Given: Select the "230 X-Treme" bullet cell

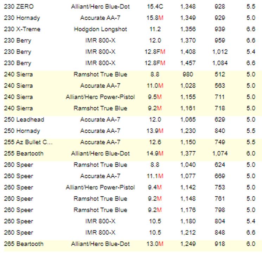Looking at the screenshot, I should 22,29.
